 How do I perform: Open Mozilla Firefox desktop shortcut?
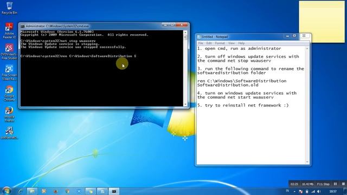(9, 114)
